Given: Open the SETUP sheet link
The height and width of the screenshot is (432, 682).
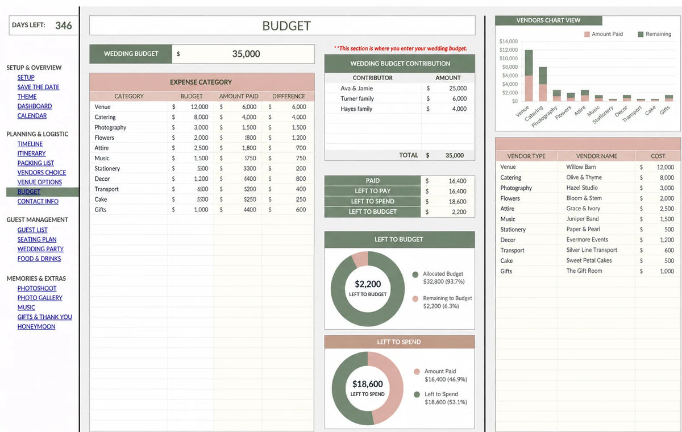Looking at the screenshot, I should pos(26,77).
